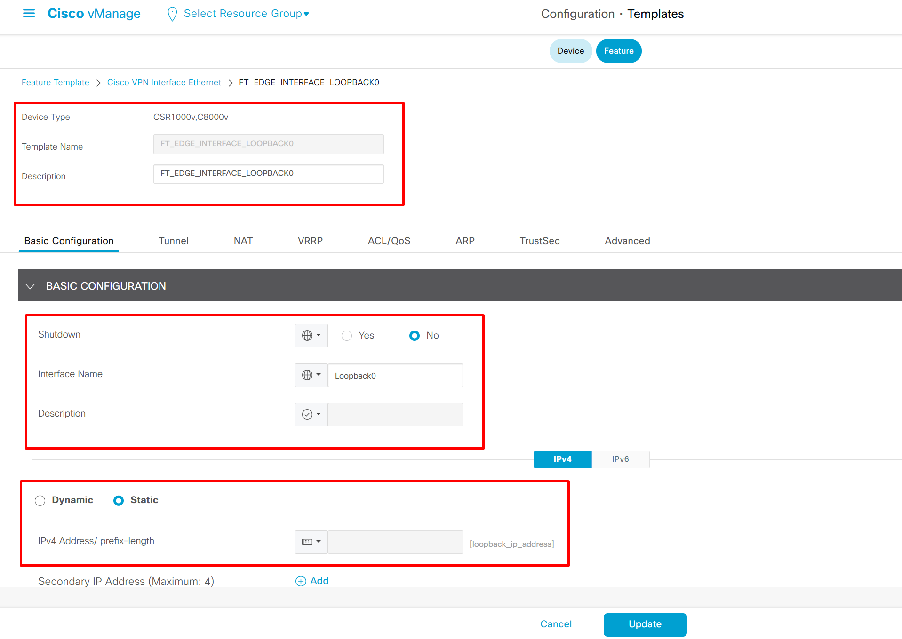Click the Update button

pyautogui.click(x=645, y=624)
